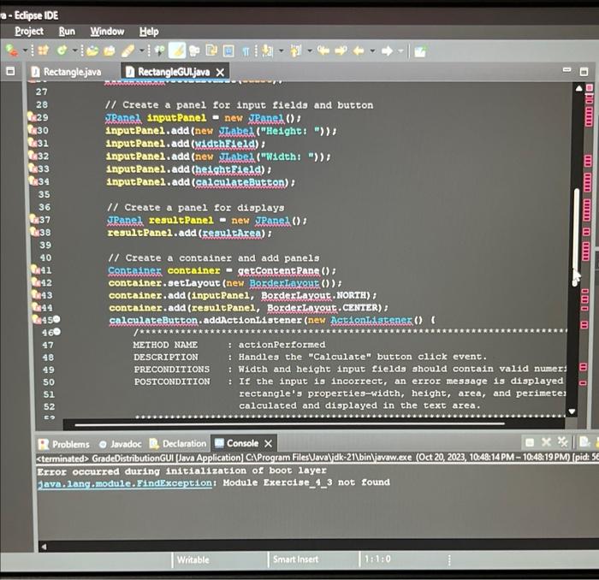Click the run external tools icon

pos(11,50)
